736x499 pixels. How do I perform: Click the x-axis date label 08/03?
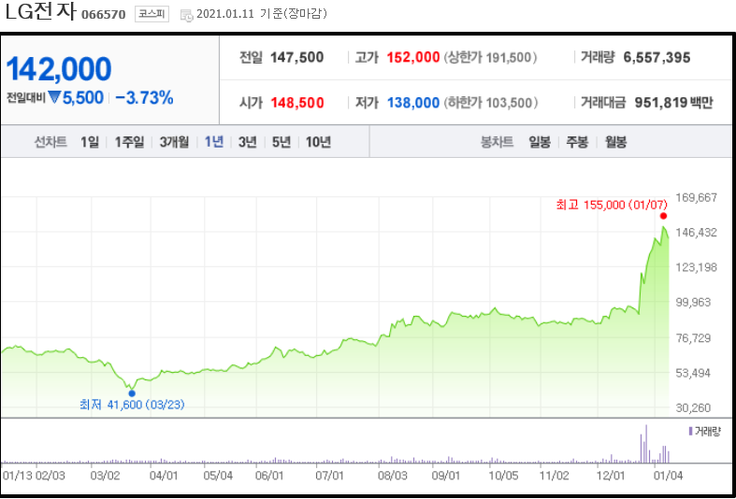[393, 476]
